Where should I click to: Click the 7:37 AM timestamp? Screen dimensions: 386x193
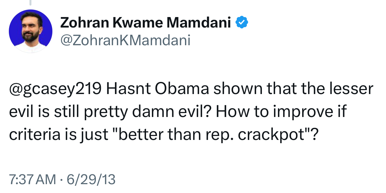tap(32, 179)
